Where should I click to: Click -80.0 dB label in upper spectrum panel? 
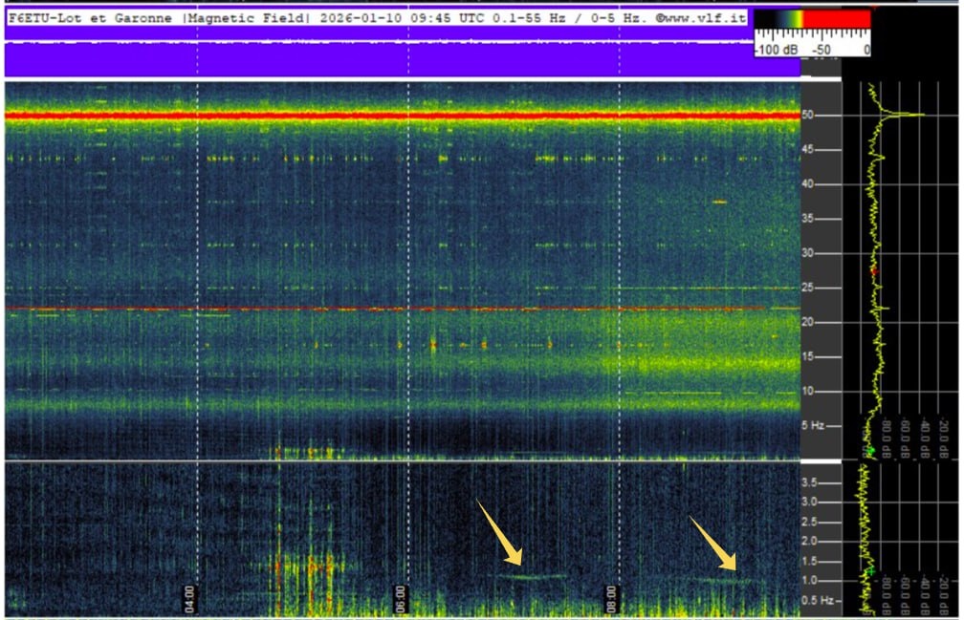886,438
